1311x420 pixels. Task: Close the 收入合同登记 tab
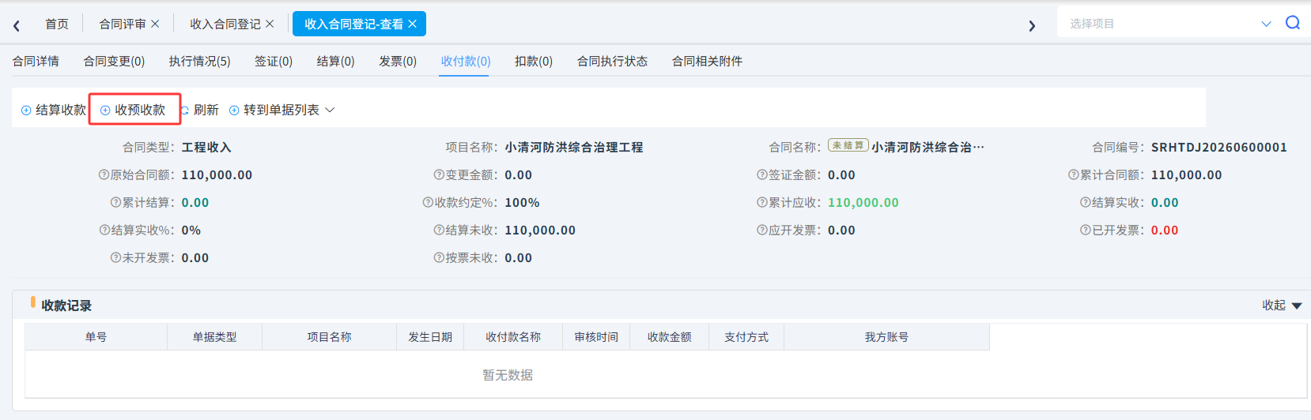coord(270,24)
